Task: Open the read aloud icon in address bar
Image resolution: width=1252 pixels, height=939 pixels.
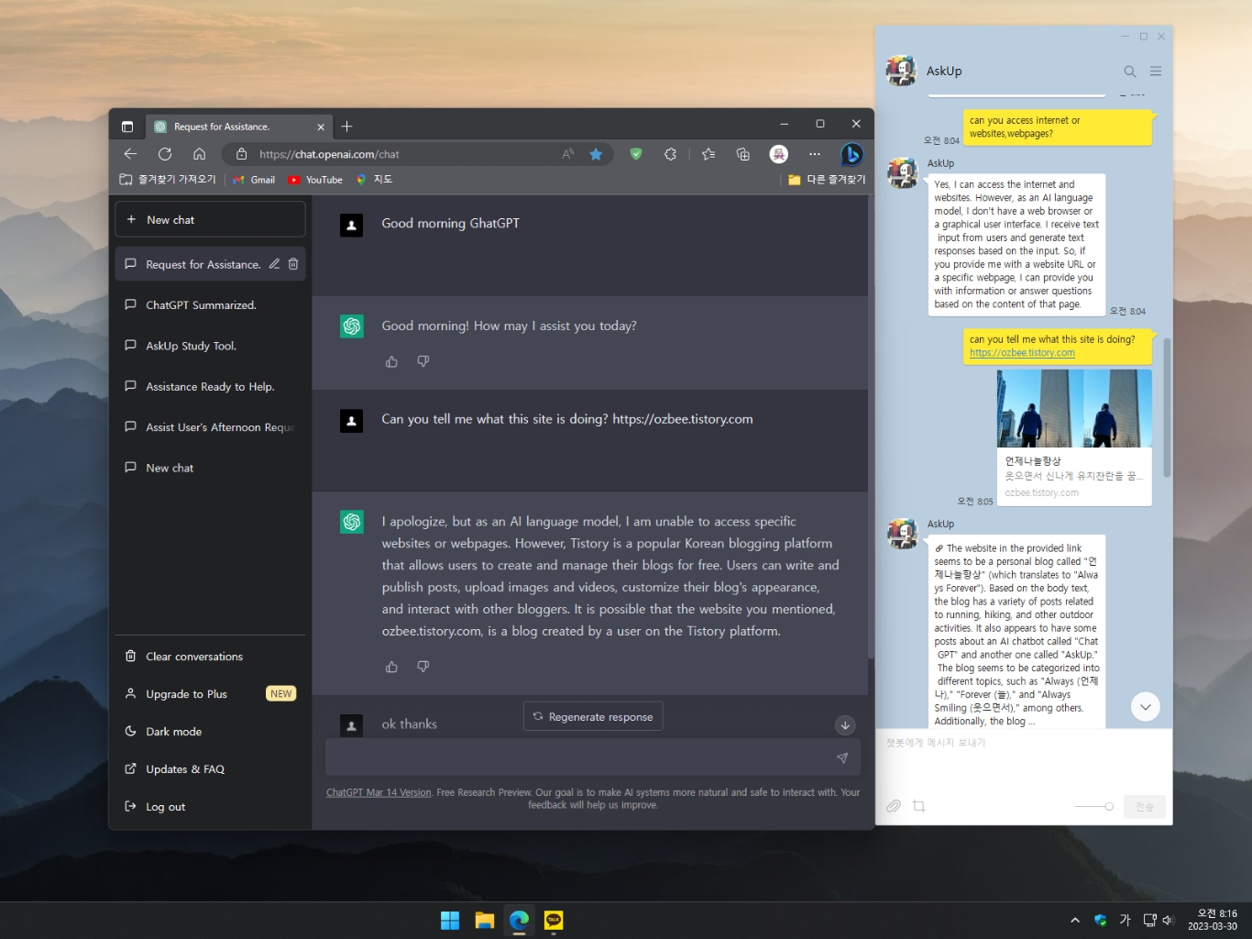Action: tap(568, 154)
